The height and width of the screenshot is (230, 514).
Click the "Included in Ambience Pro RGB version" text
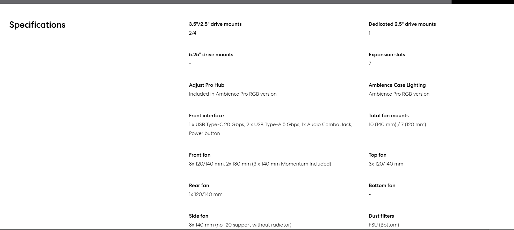(x=233, y=94)
